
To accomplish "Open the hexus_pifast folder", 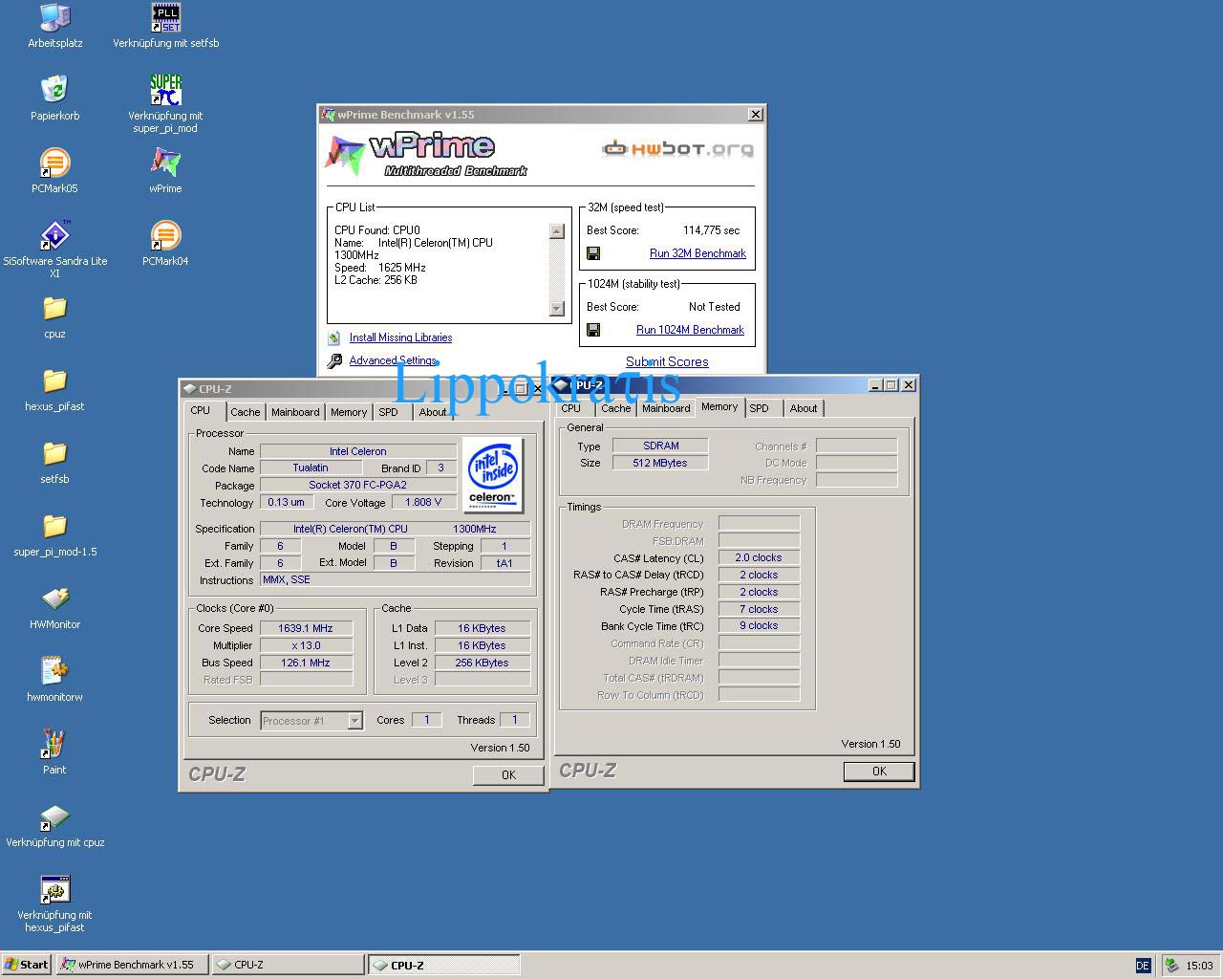I will click(x=54, y=381).
